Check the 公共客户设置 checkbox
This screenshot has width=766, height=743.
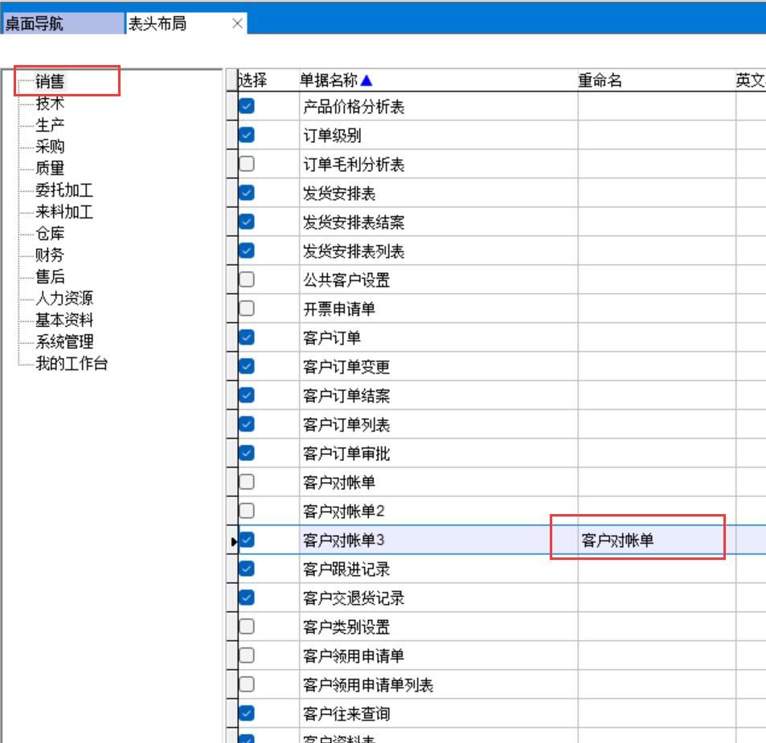click(x=247, y=280)
